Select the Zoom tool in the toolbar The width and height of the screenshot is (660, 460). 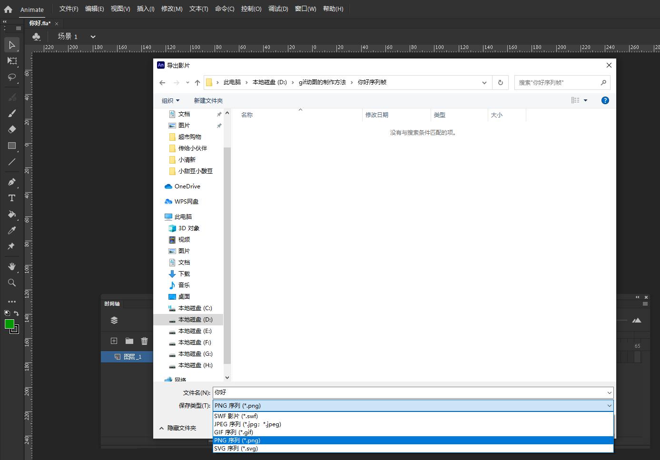(x=11, y=283)
